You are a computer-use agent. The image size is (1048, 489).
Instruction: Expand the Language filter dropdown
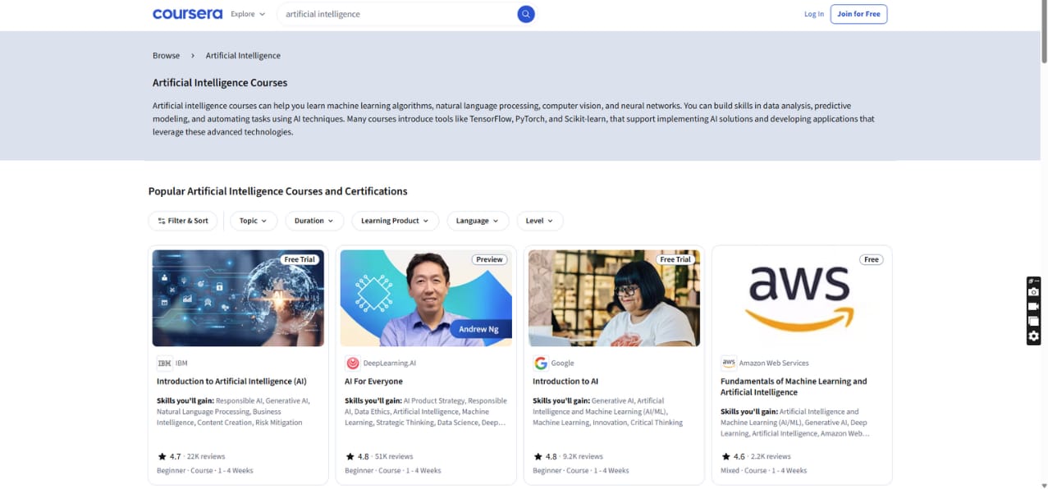pos(478,221)
